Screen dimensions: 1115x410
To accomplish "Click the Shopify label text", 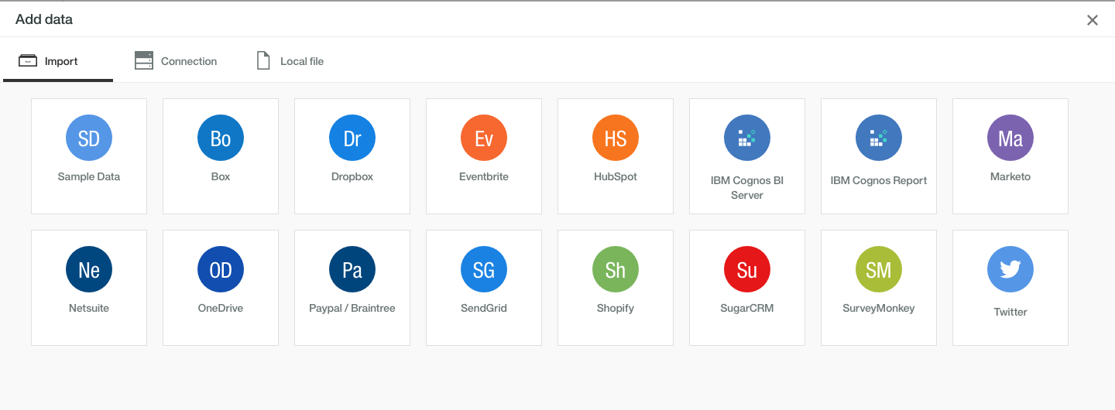I will 616,308.
